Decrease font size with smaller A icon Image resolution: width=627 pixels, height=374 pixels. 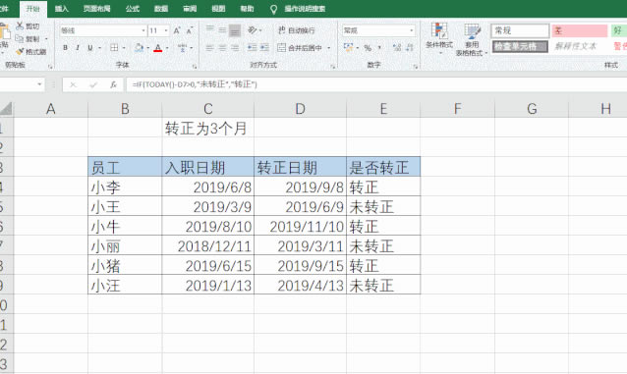(190, 30)
